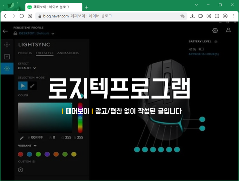Select the leftmost bottom lighting zone dot
The width and height of the screenshot is (239, 181).
(137, 149)
